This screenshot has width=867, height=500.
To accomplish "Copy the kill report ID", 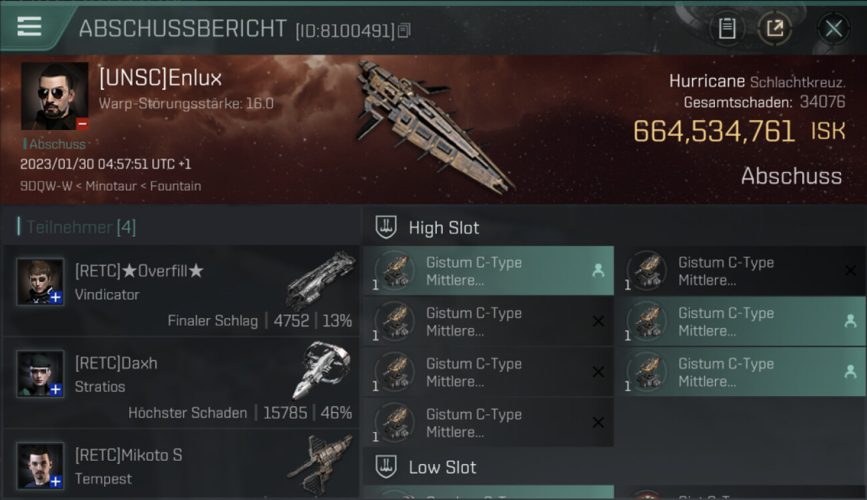I will click(404, 31).
